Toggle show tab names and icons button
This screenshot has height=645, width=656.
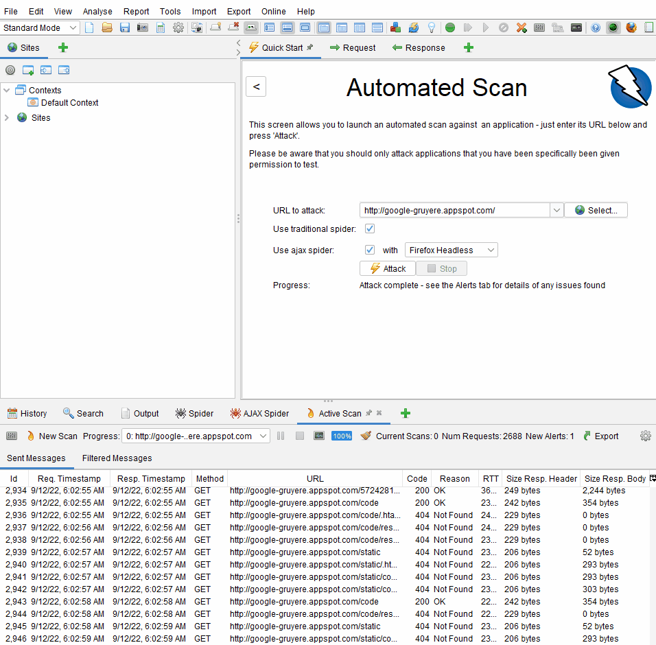(x=251, y=27)
